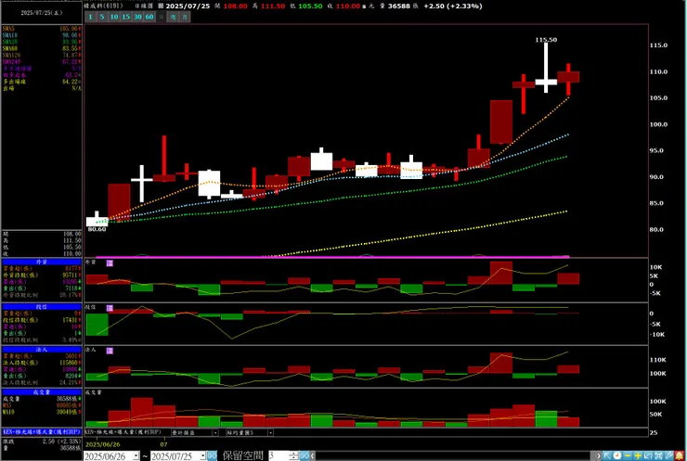Click the drawing pen tool icon

tap(668, 455)
